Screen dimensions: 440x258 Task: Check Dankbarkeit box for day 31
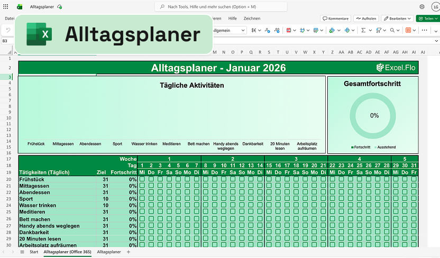coord(413,232)
